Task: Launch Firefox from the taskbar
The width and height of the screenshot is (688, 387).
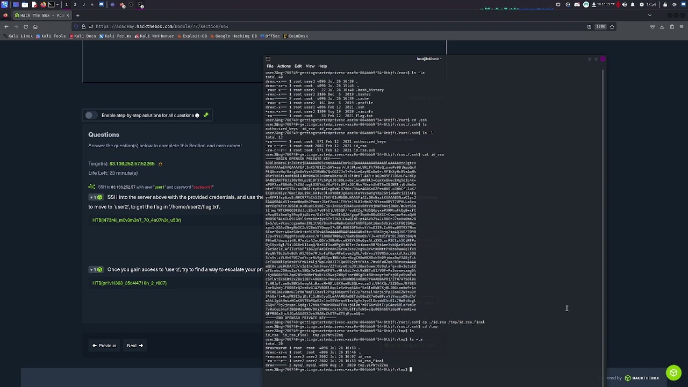Action: pos(43,4)
